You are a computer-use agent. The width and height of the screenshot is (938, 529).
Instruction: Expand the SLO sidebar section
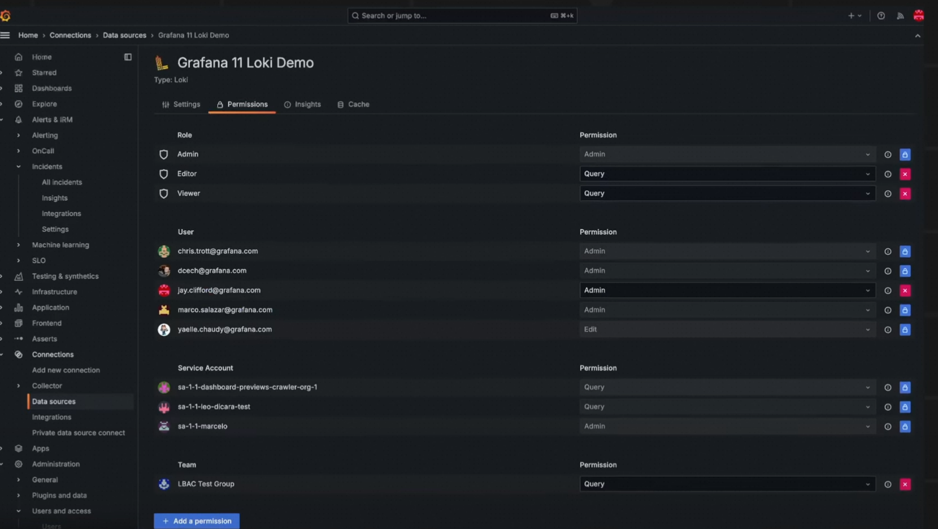[x=19, y=261]
